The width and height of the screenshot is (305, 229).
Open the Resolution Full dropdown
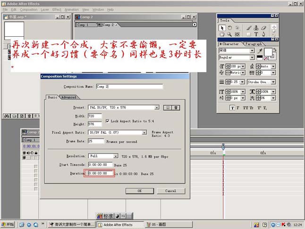pyautogui.click(x=116, y=156)
